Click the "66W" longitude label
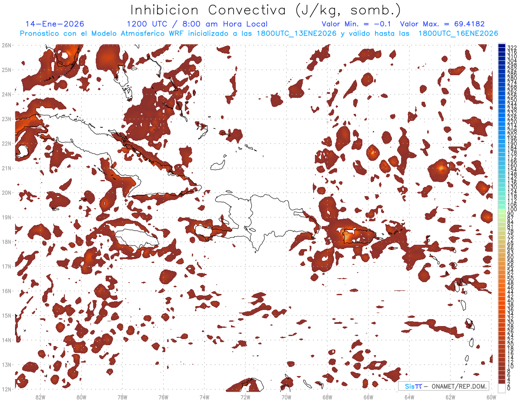522x403 pixels. [368, 397]
